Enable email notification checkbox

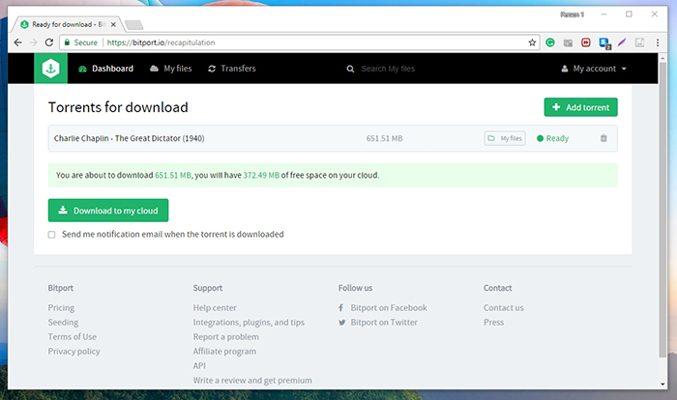52,235
